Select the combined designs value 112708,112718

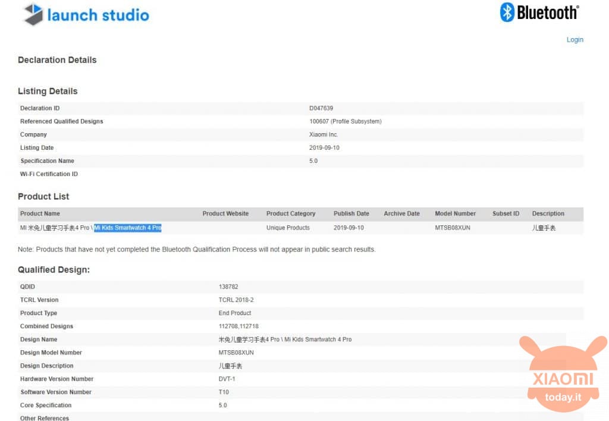238,326
